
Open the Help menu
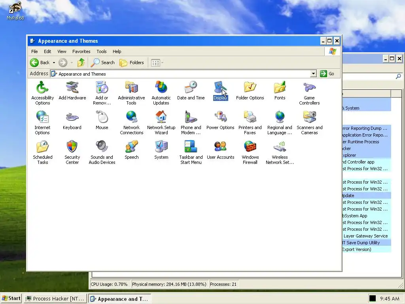coord(117,51)
